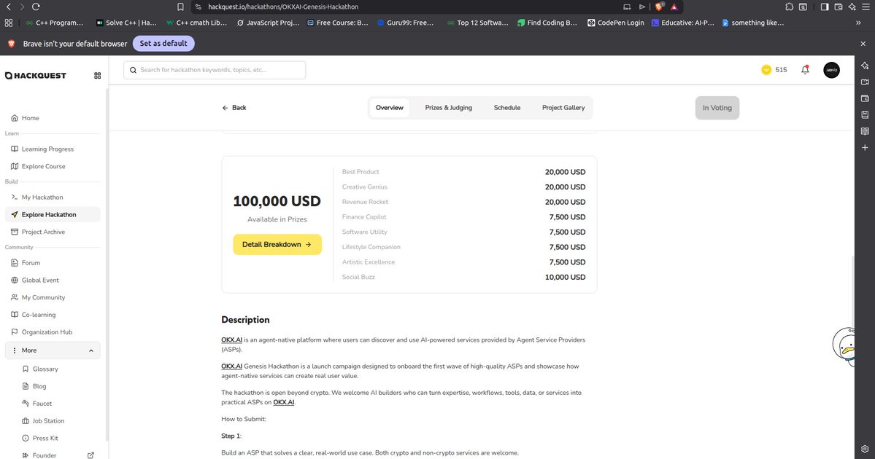Open the user profile avatar
The width and height of the screenshot is (875, 459).
coord(831,70)
